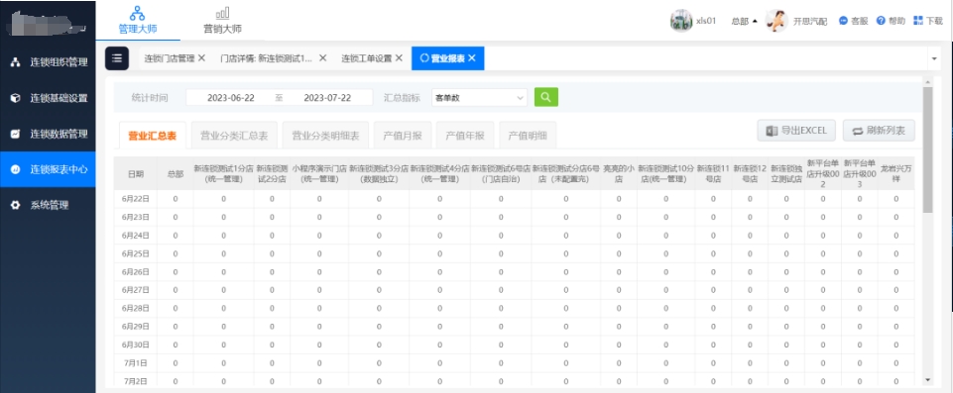Click 小程序演示门店 column header
953x393 pixels.
(x=319, y=173)
